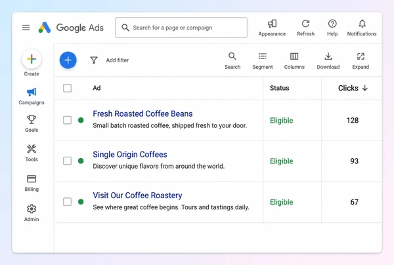Click Eligible status for Visit Our Coffee Roastery
Viewport: 394px width, 265px height.
(x=282, y=202)
